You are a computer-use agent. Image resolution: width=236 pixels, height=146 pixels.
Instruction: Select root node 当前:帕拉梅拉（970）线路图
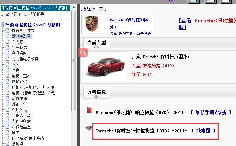pos(33,25)
